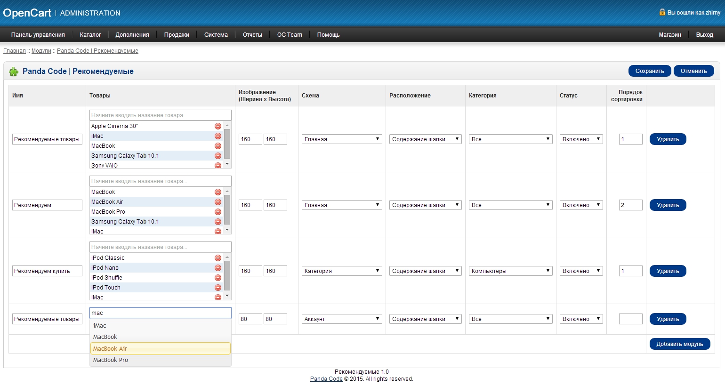
Task: Click the sort order field containing 2
Action: (631, 205)
